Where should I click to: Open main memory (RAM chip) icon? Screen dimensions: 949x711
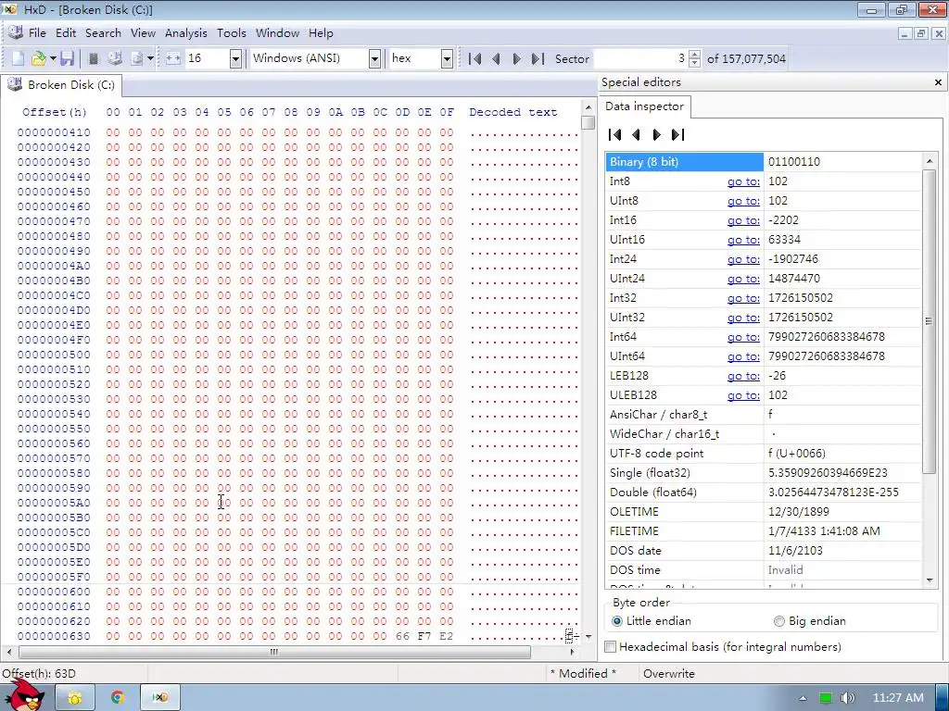point(94,58)
